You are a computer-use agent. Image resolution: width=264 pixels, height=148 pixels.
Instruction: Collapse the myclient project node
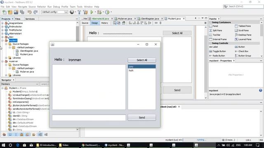click(x=2, y=40)
